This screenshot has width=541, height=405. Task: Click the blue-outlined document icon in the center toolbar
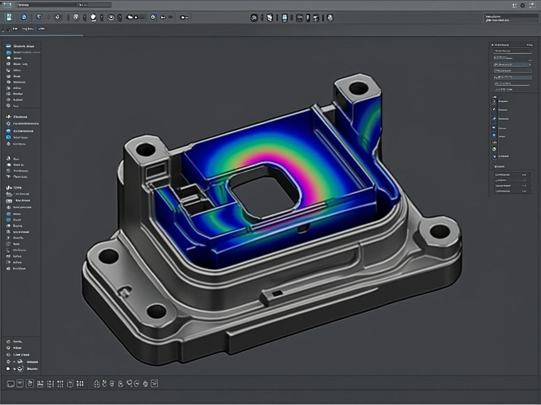coord(285,18)
